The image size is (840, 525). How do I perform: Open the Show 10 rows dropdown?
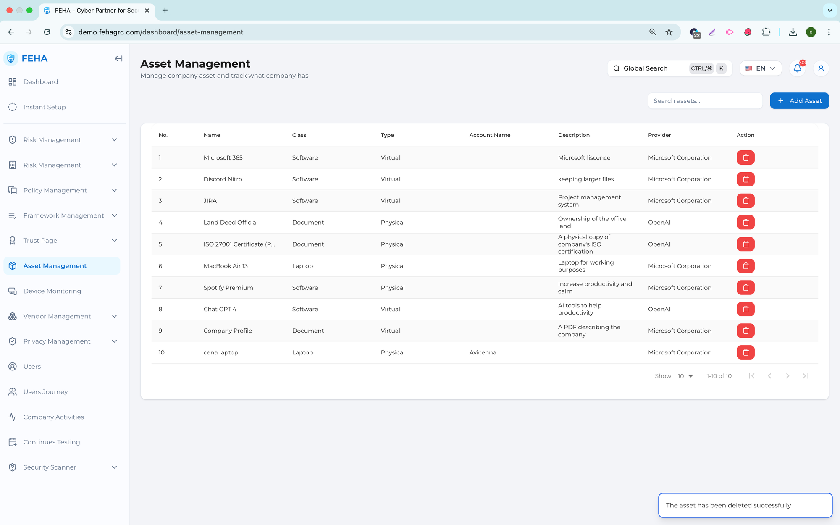pos(685,376)
